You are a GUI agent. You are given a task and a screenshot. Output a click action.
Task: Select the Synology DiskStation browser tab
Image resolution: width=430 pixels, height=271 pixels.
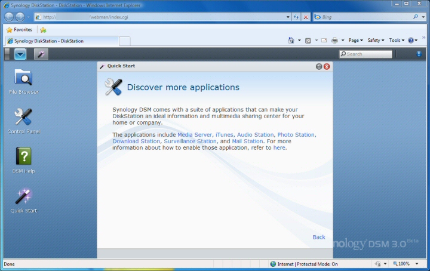coord(62,41)
